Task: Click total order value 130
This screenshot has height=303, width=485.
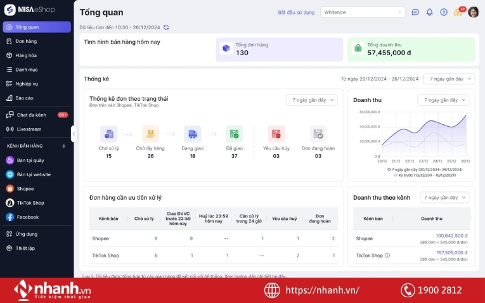Action: pos(242,53)
